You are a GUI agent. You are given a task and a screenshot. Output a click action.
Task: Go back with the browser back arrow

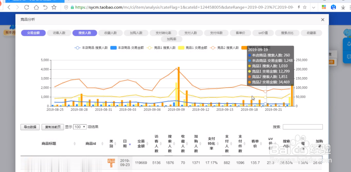point(9,7)
